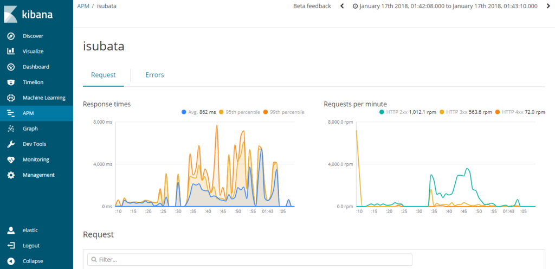The width and height of the screenshot is (555, 269).
Task: Open Management via gear icon
Action: (x=11, y=175)
